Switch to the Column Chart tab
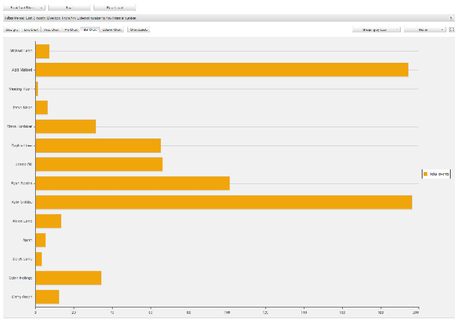 pyautogui.click(x=112, y=29)
